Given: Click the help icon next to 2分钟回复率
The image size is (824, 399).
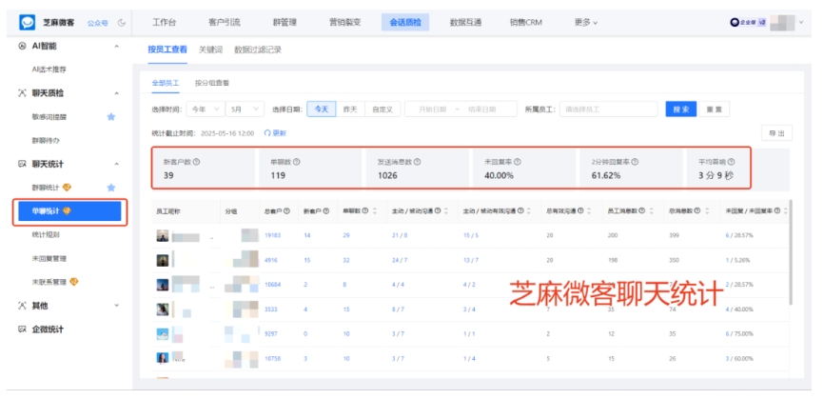Looking at the screenshot, I should click(x=635, y=162).
